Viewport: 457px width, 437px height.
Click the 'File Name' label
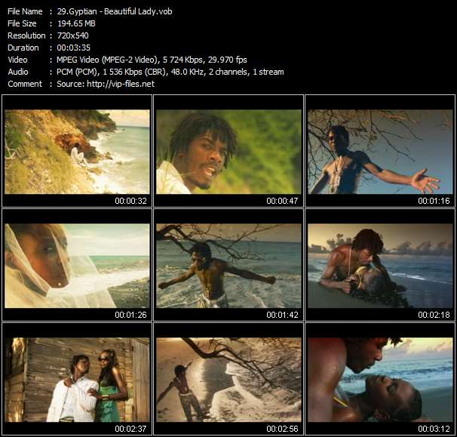tap(25, 11)
